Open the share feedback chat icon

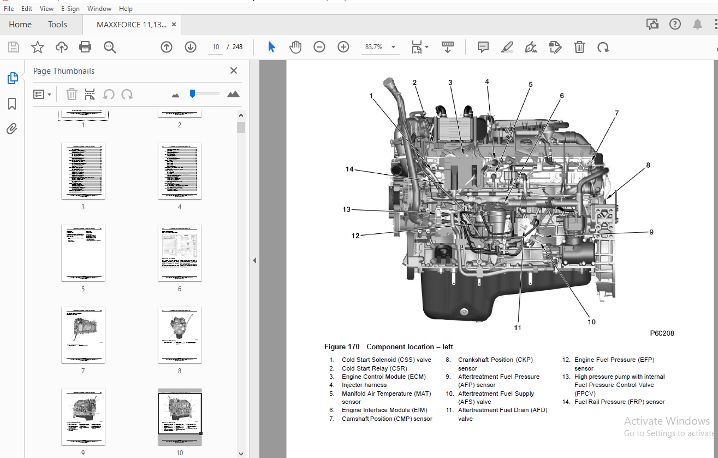[x=652, y=24]
